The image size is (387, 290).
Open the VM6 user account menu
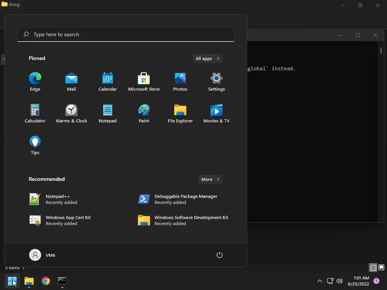(42, 255)
